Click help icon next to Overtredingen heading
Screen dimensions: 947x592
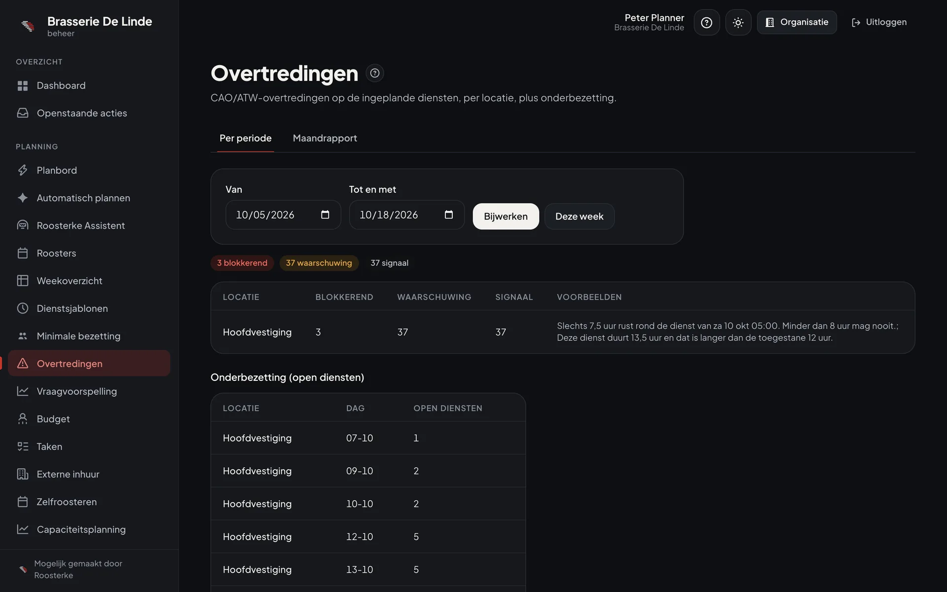click(x=375, y=74)
